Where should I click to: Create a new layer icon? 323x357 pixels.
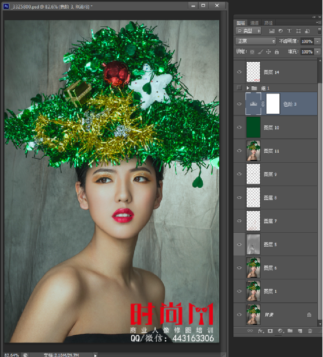click(300, 331)
